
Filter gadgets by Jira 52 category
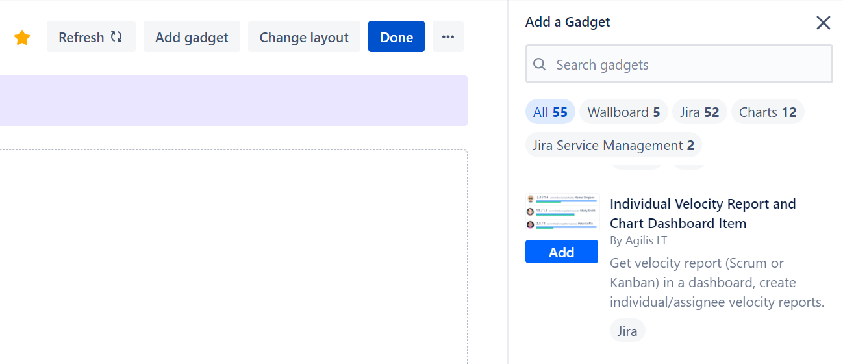tap(699, 112)
